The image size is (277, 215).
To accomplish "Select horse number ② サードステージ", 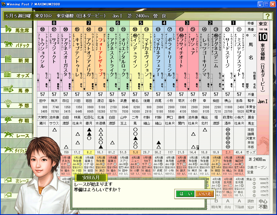I will point(228,62).
